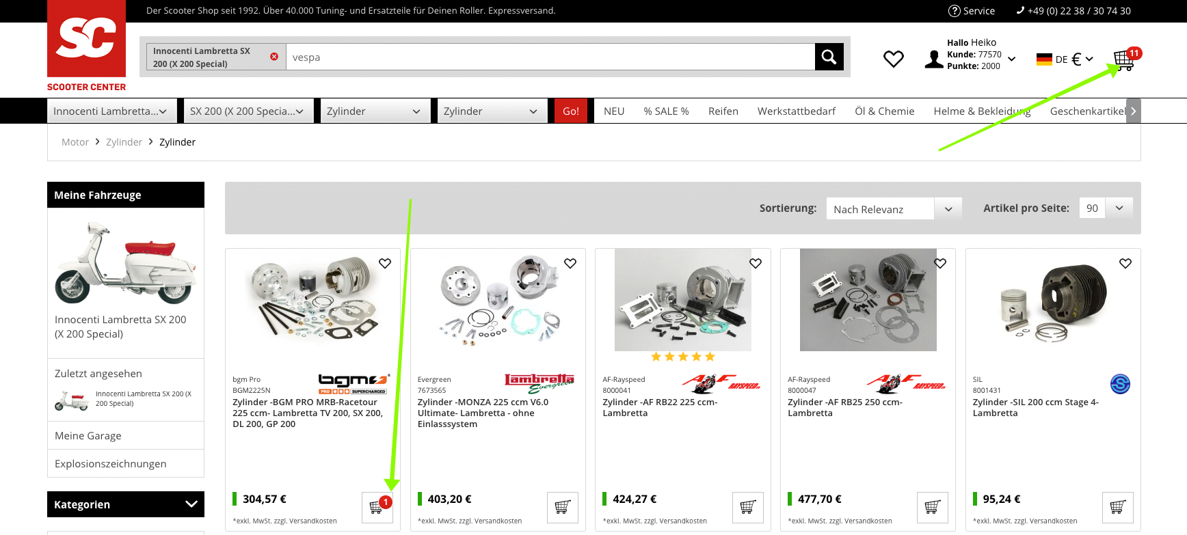Click AF Rayspeed logo on RB25 card
1187x535 pixels.
coord(907,383)
